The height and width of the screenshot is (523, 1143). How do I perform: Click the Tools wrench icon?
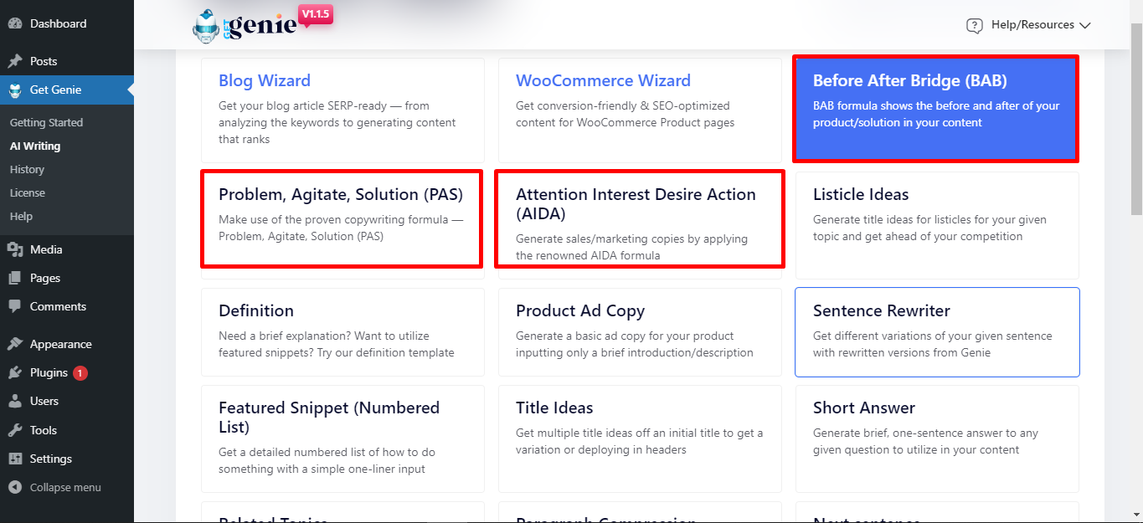[15, 430]
